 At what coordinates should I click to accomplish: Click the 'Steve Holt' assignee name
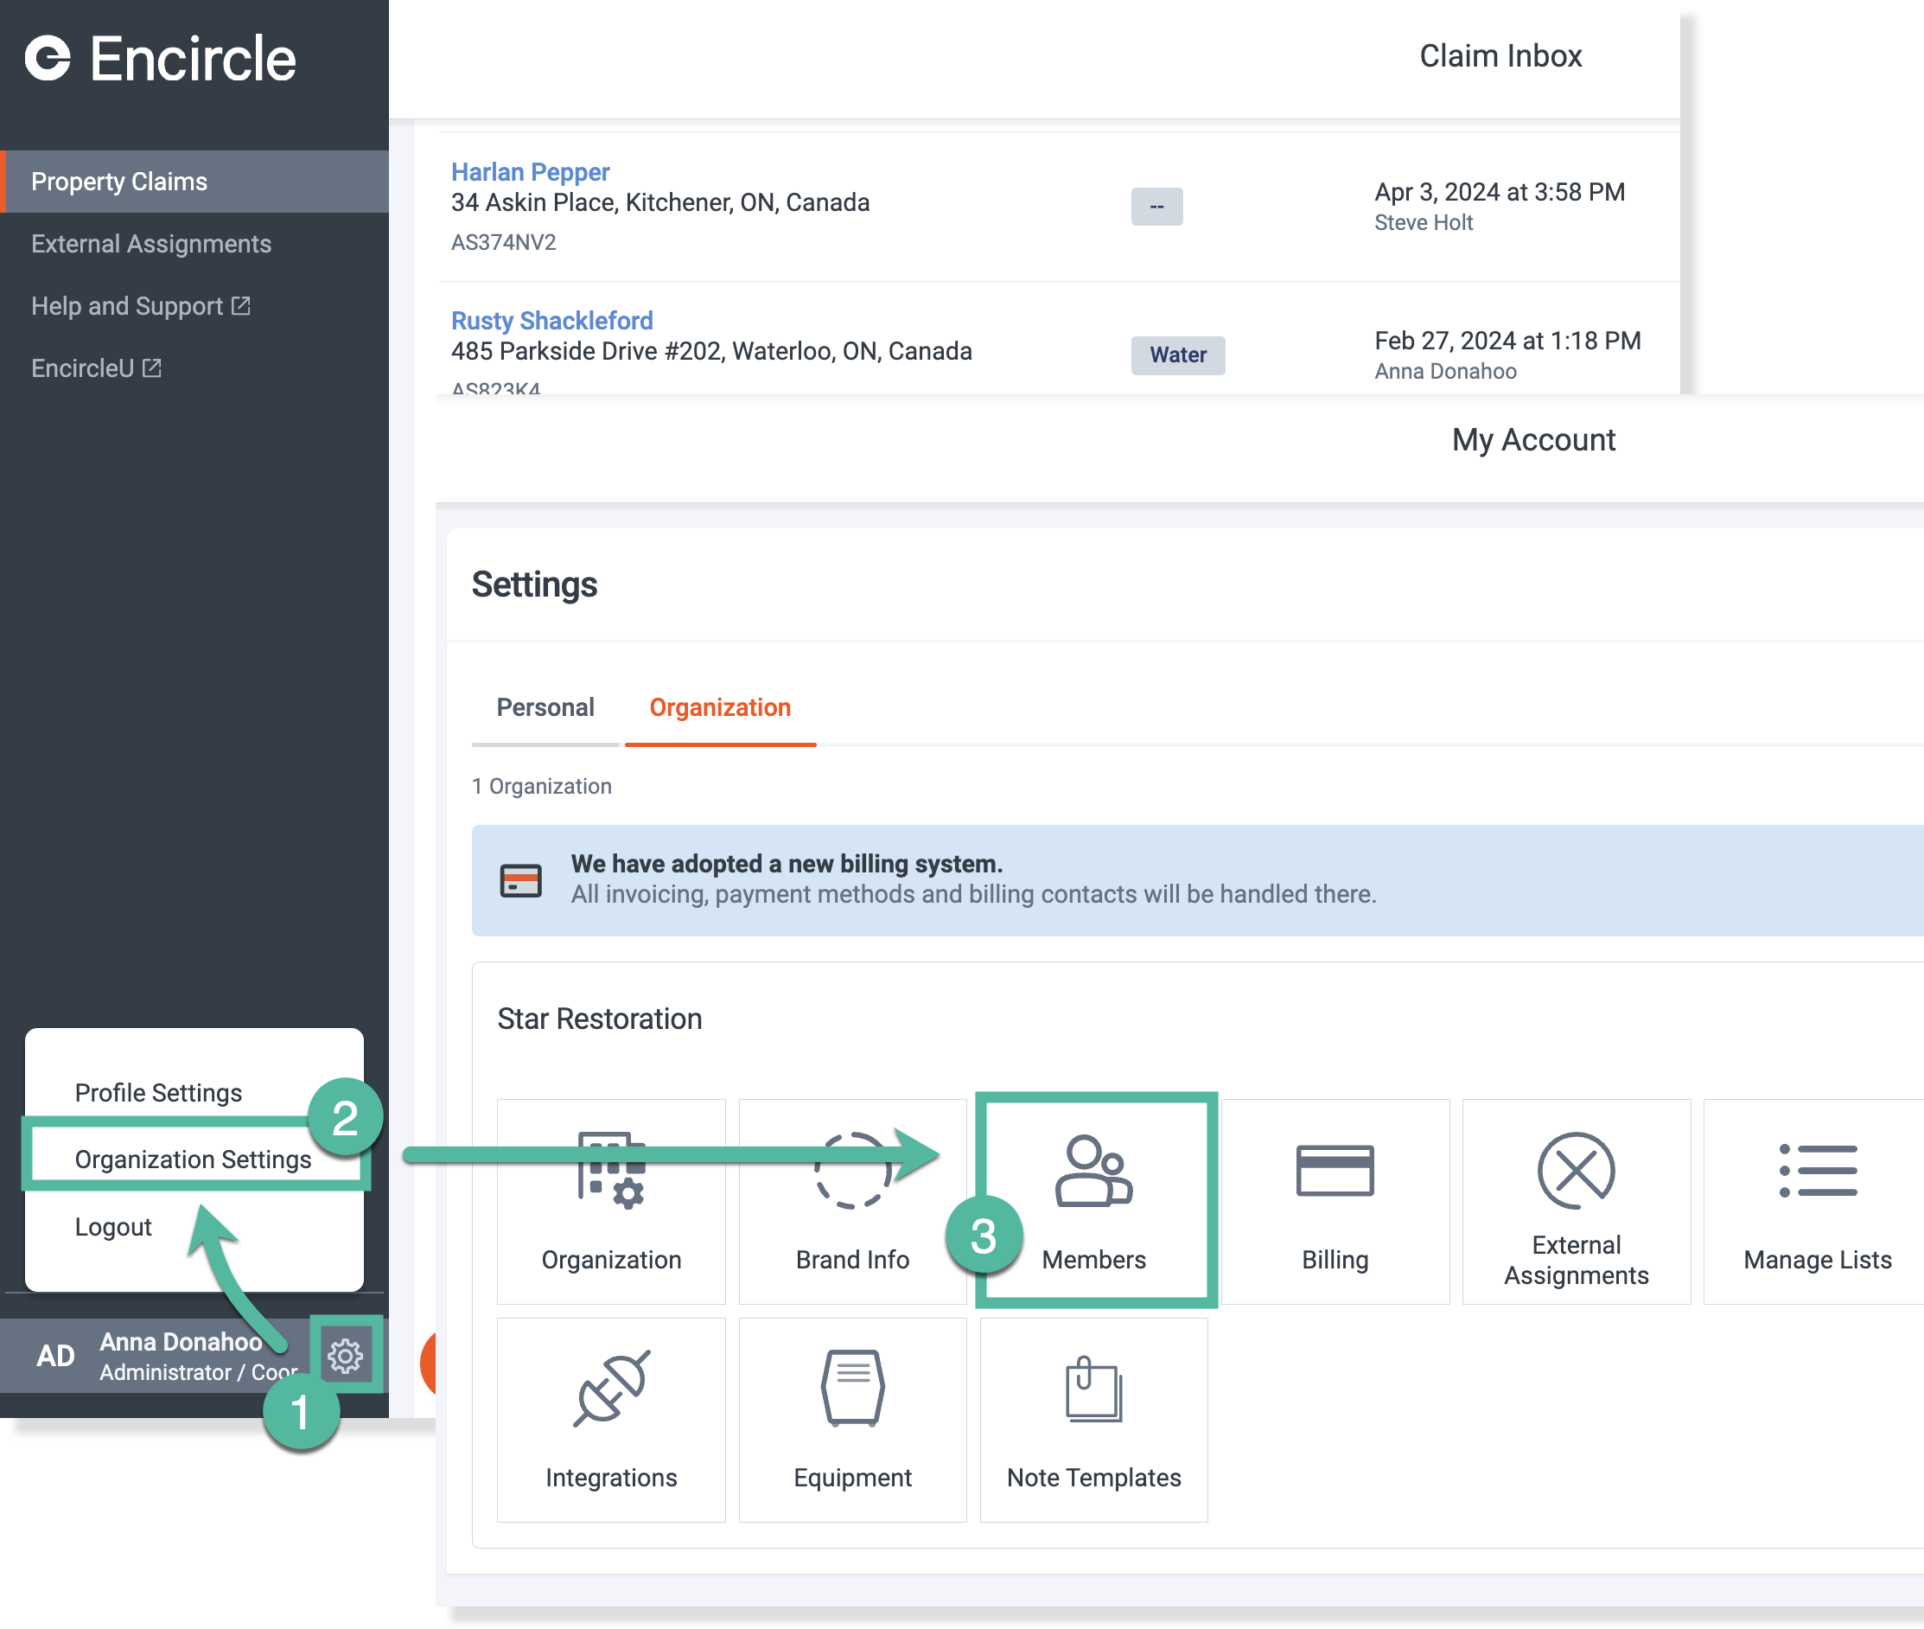[x=1423, y=222]
